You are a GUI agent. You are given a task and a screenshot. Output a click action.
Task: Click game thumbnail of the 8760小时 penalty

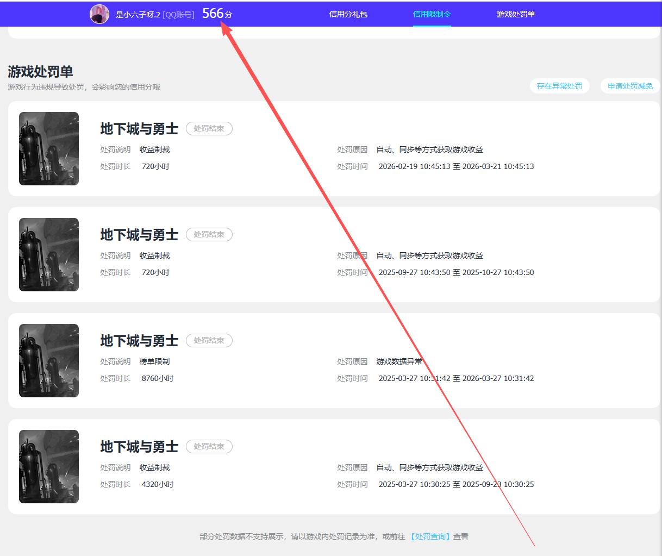pyautogui.click(x=49, y=360)
